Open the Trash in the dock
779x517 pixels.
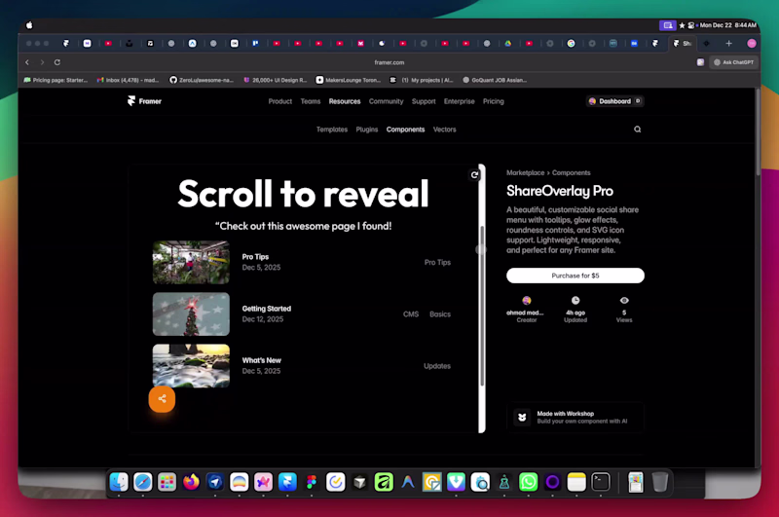coord(660,482)
